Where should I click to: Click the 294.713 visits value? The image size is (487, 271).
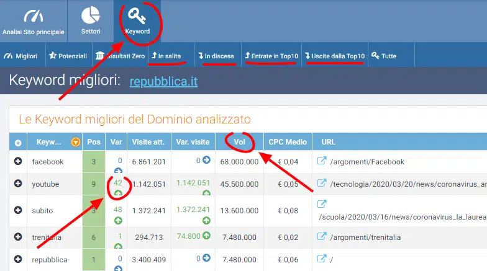point(149,237)
